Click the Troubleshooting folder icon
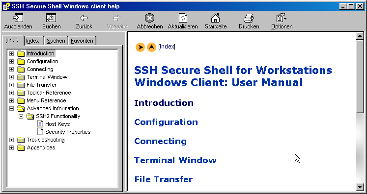Image resolution: width=367 pixels, height=194 pixels. click(21, 140)
